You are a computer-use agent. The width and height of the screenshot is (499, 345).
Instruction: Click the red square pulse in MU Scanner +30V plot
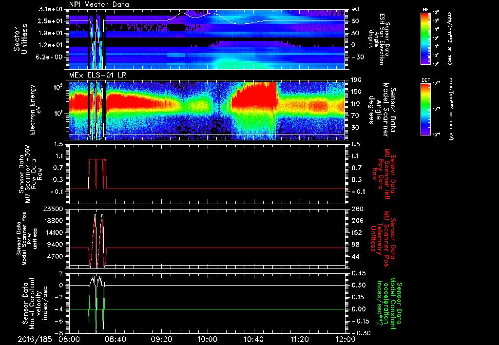(97, 174)
